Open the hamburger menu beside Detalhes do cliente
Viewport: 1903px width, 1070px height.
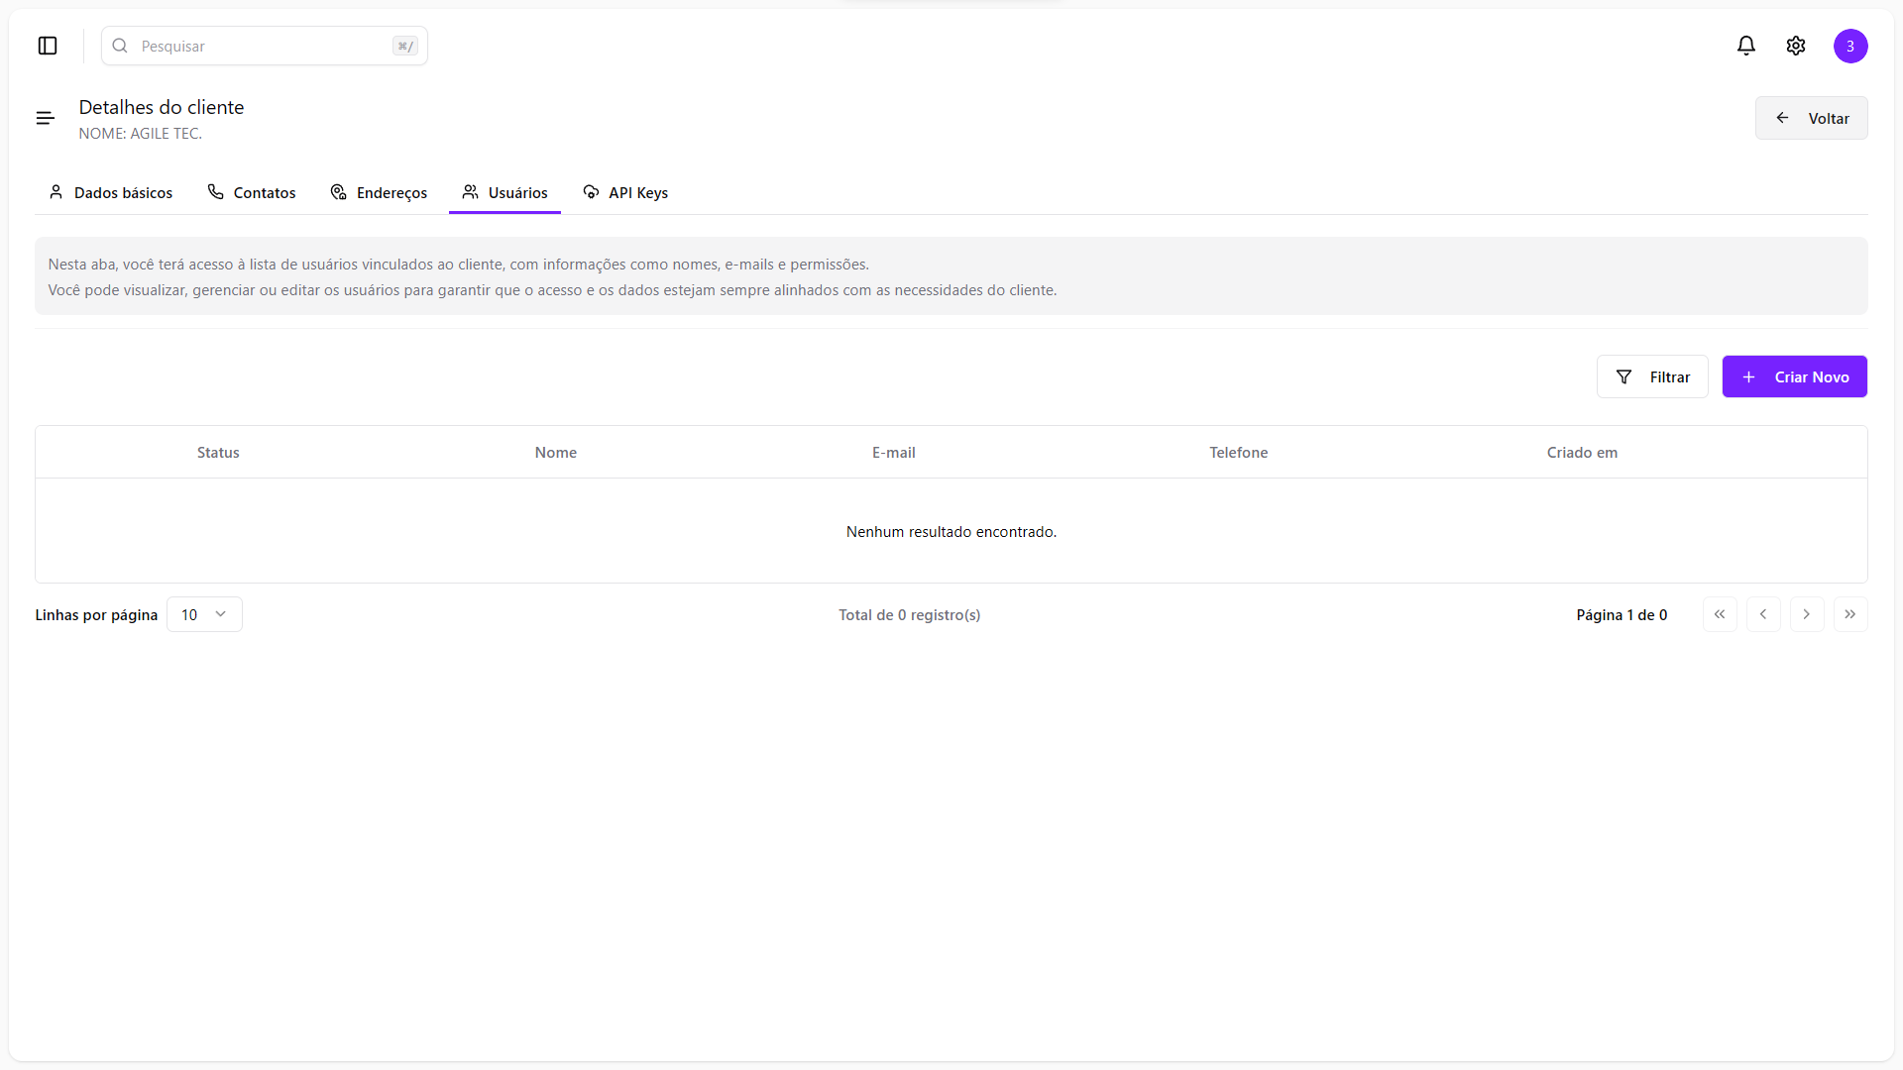[46, 118]
